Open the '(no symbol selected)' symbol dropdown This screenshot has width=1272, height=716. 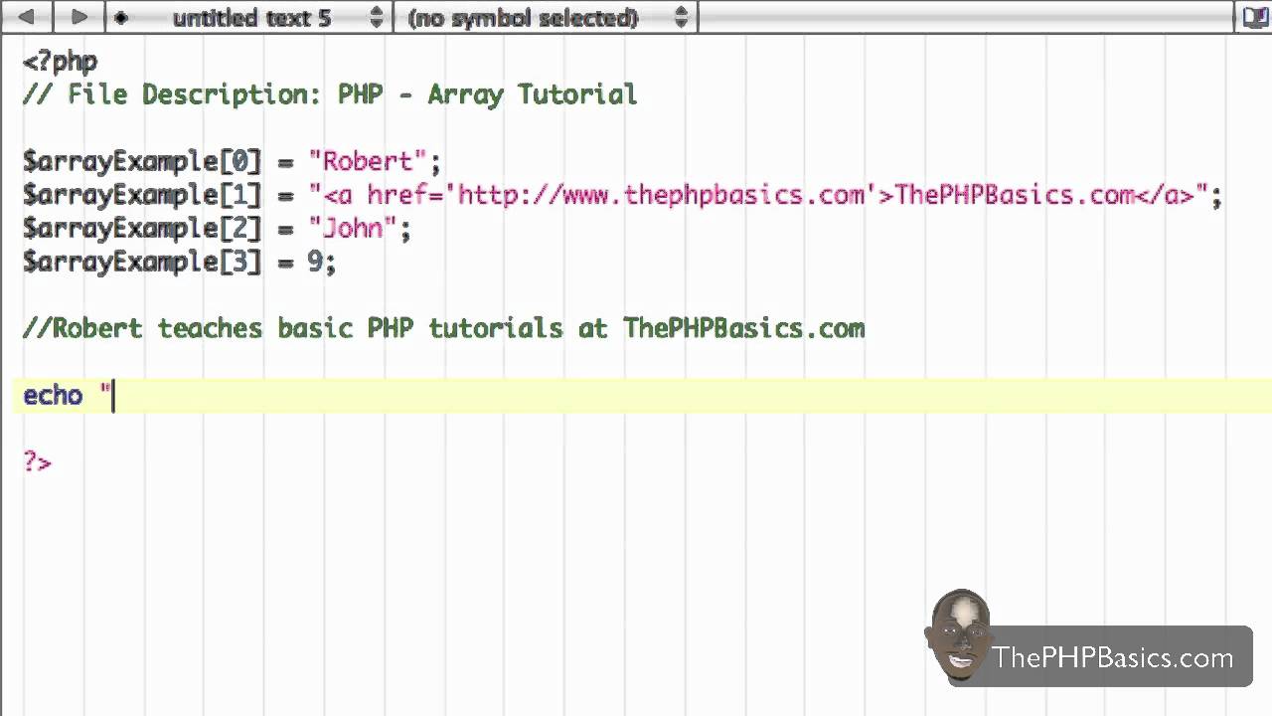point(546,17)
